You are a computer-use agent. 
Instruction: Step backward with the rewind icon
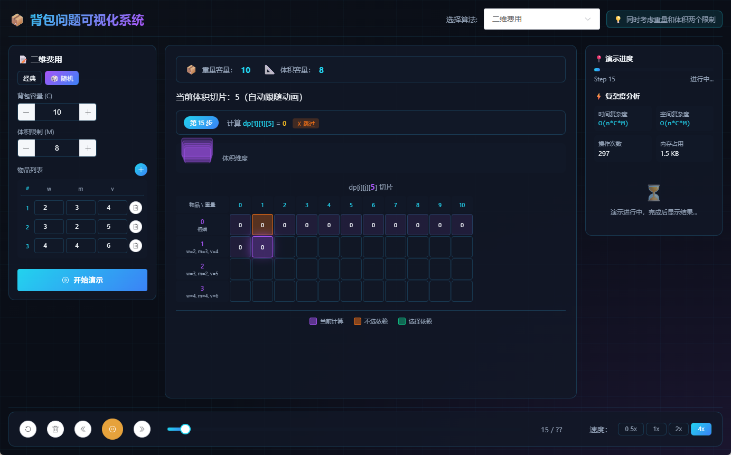[x=83, y=429]
